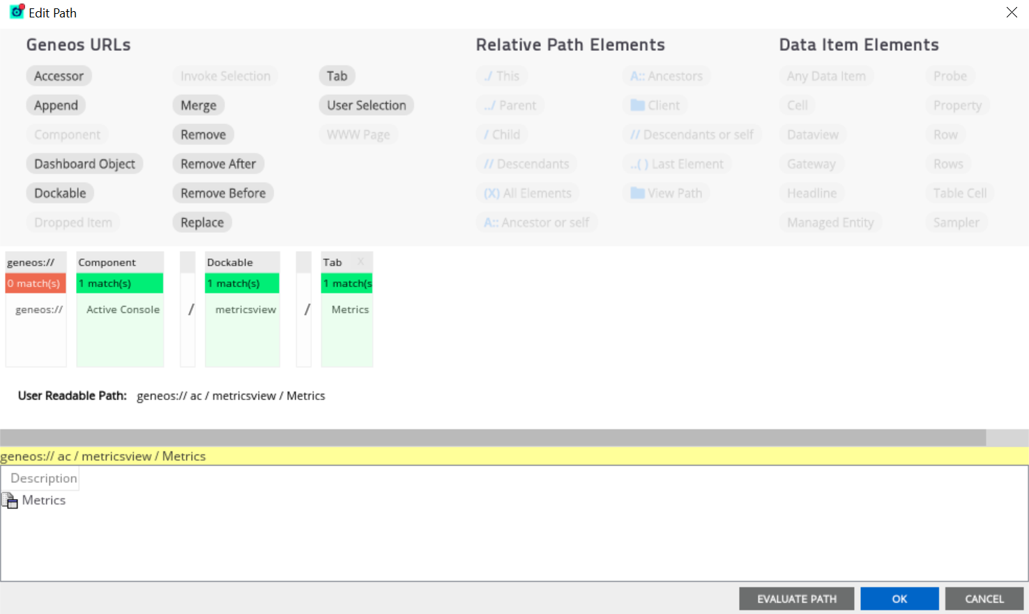
Task: Click the Property data item element
Action: 957,105
